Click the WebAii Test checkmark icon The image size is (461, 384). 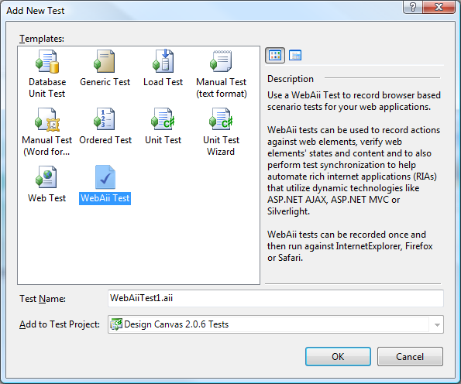click(x=105, y=177)
